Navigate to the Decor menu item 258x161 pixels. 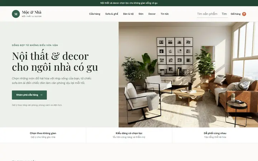click(152, 14)
